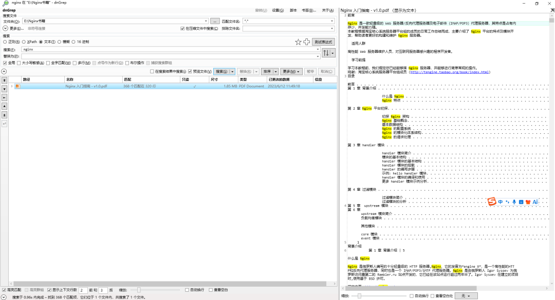Click the 搜索 search button

(x=221, y=71)
